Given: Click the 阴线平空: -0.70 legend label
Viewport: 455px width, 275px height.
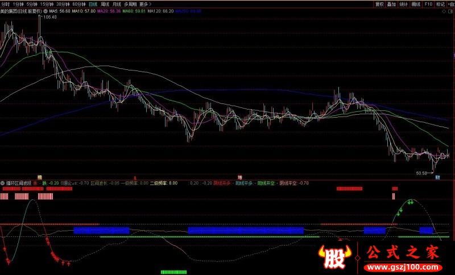Looking at the screenshot, I should [294, 183].
